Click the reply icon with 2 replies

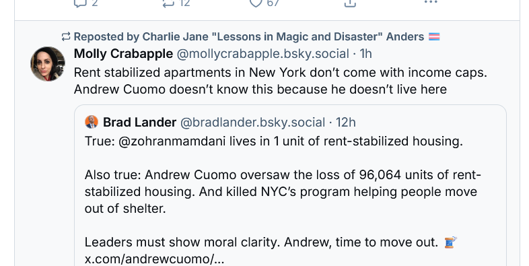click(x=81, y=3)
